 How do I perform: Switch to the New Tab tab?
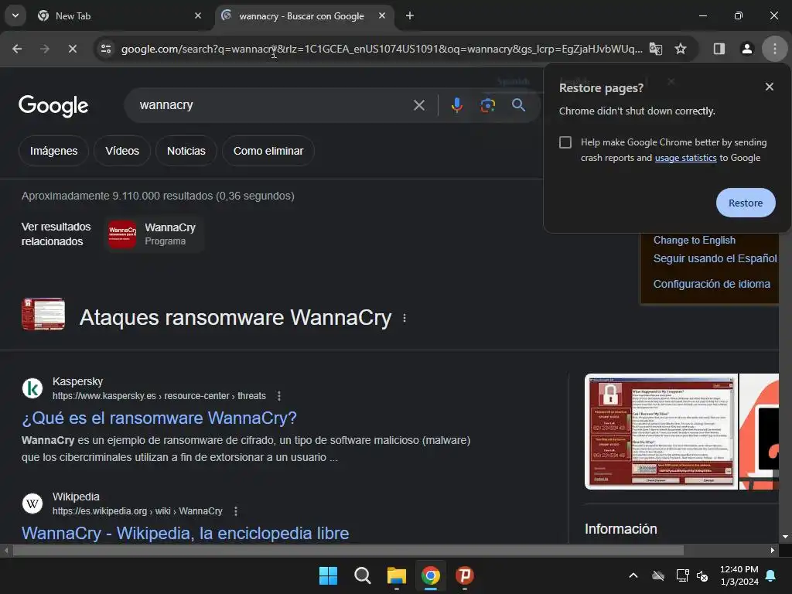tap(120, 15)
